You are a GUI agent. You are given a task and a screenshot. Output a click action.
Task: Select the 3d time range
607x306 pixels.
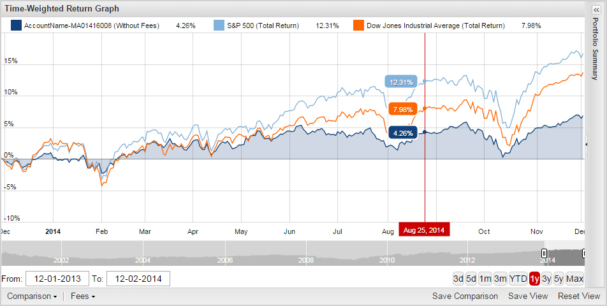click(x=458, y=279)
